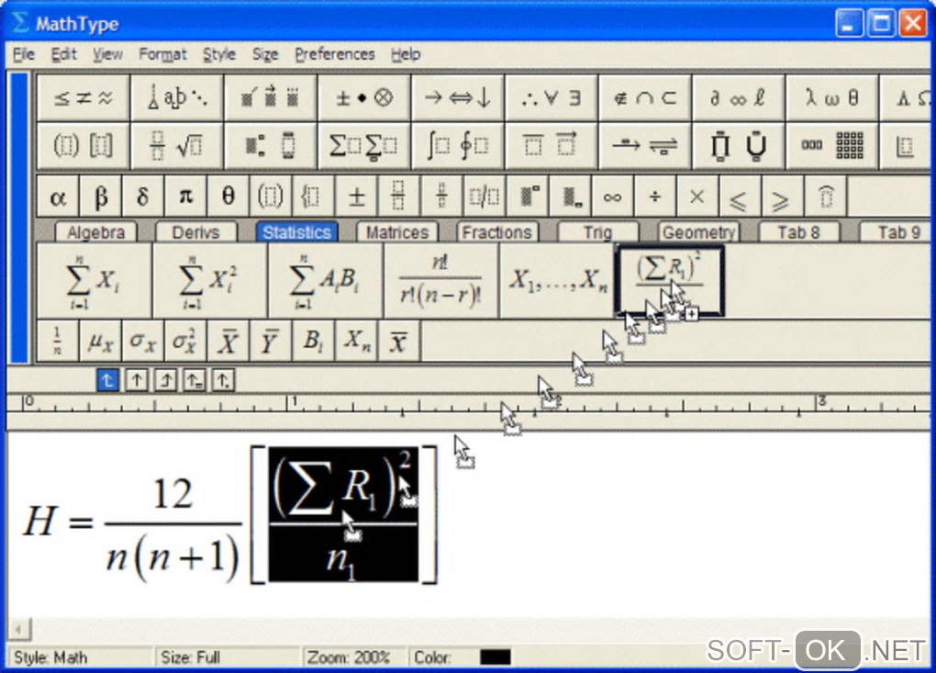Insert infinity symbol from small bar

(x=612, y=196)
